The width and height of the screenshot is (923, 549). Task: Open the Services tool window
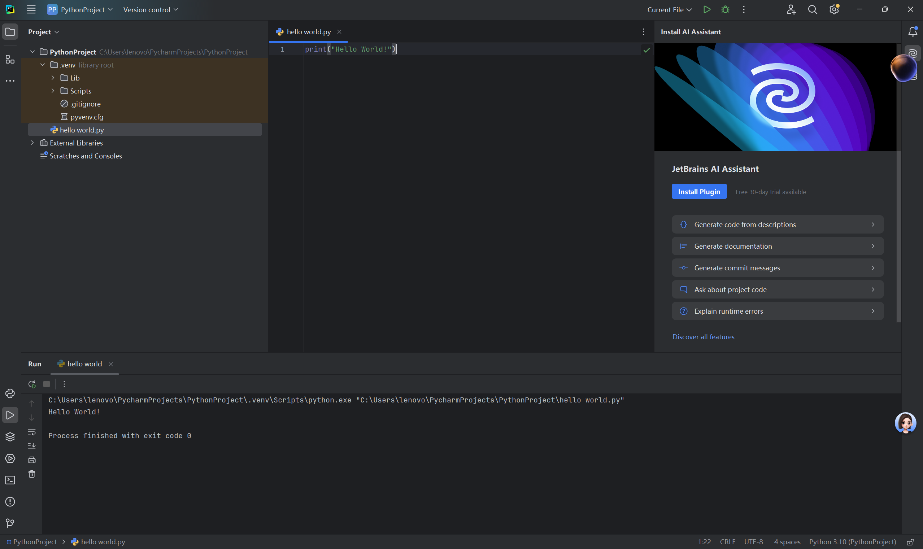click(10, 459)
